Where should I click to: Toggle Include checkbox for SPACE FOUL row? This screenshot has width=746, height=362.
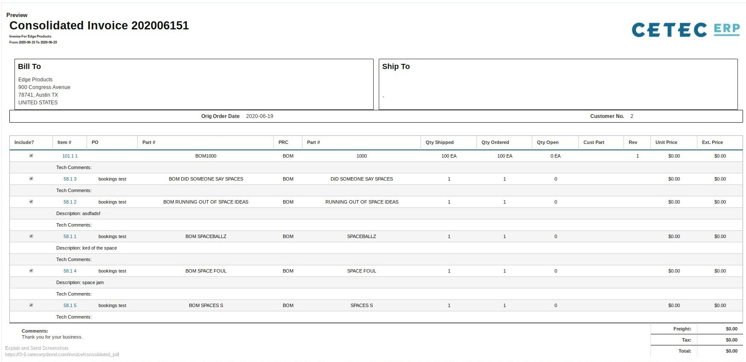(31, 271)
